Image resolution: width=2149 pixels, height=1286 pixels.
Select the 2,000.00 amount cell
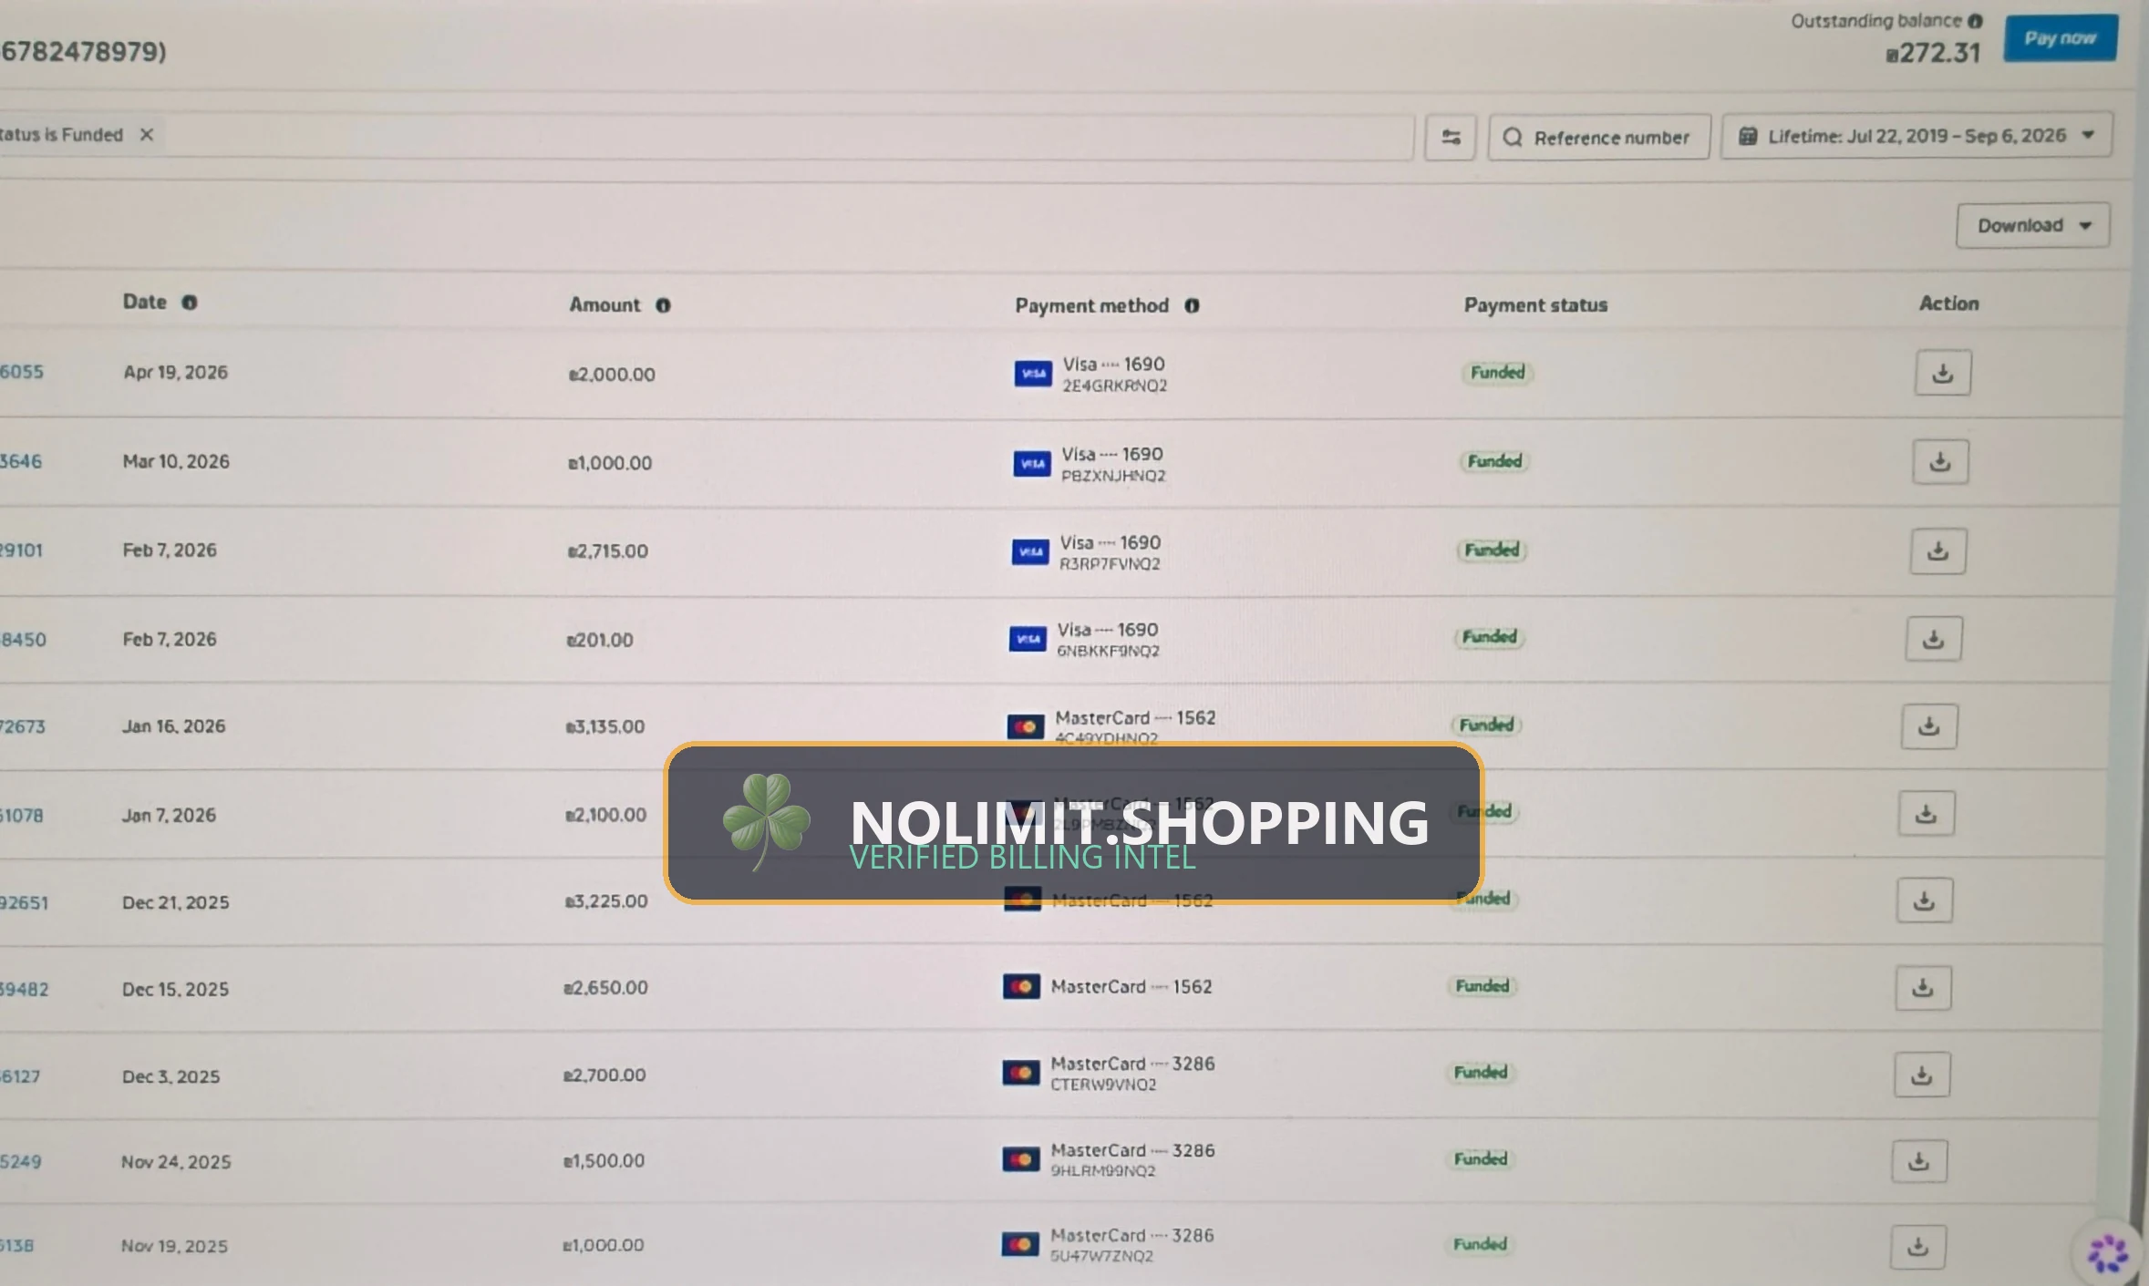click(x=612, y=375)
